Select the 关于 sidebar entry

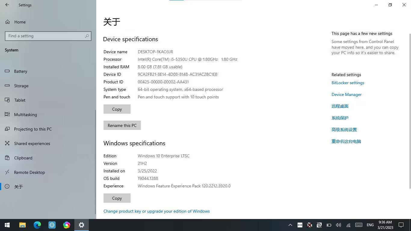pyautogui.click(x=19, y=186)
